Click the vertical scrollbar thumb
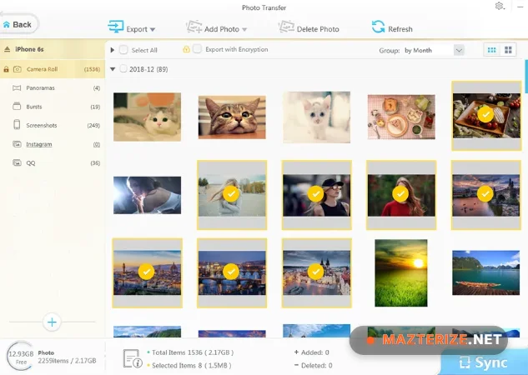This screenshot has height=375, width=528. [526, 77]
